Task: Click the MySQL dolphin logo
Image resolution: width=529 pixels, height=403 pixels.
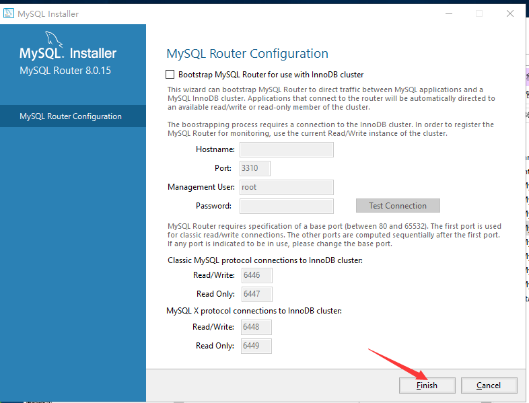Action: click(x=54, y=40)
